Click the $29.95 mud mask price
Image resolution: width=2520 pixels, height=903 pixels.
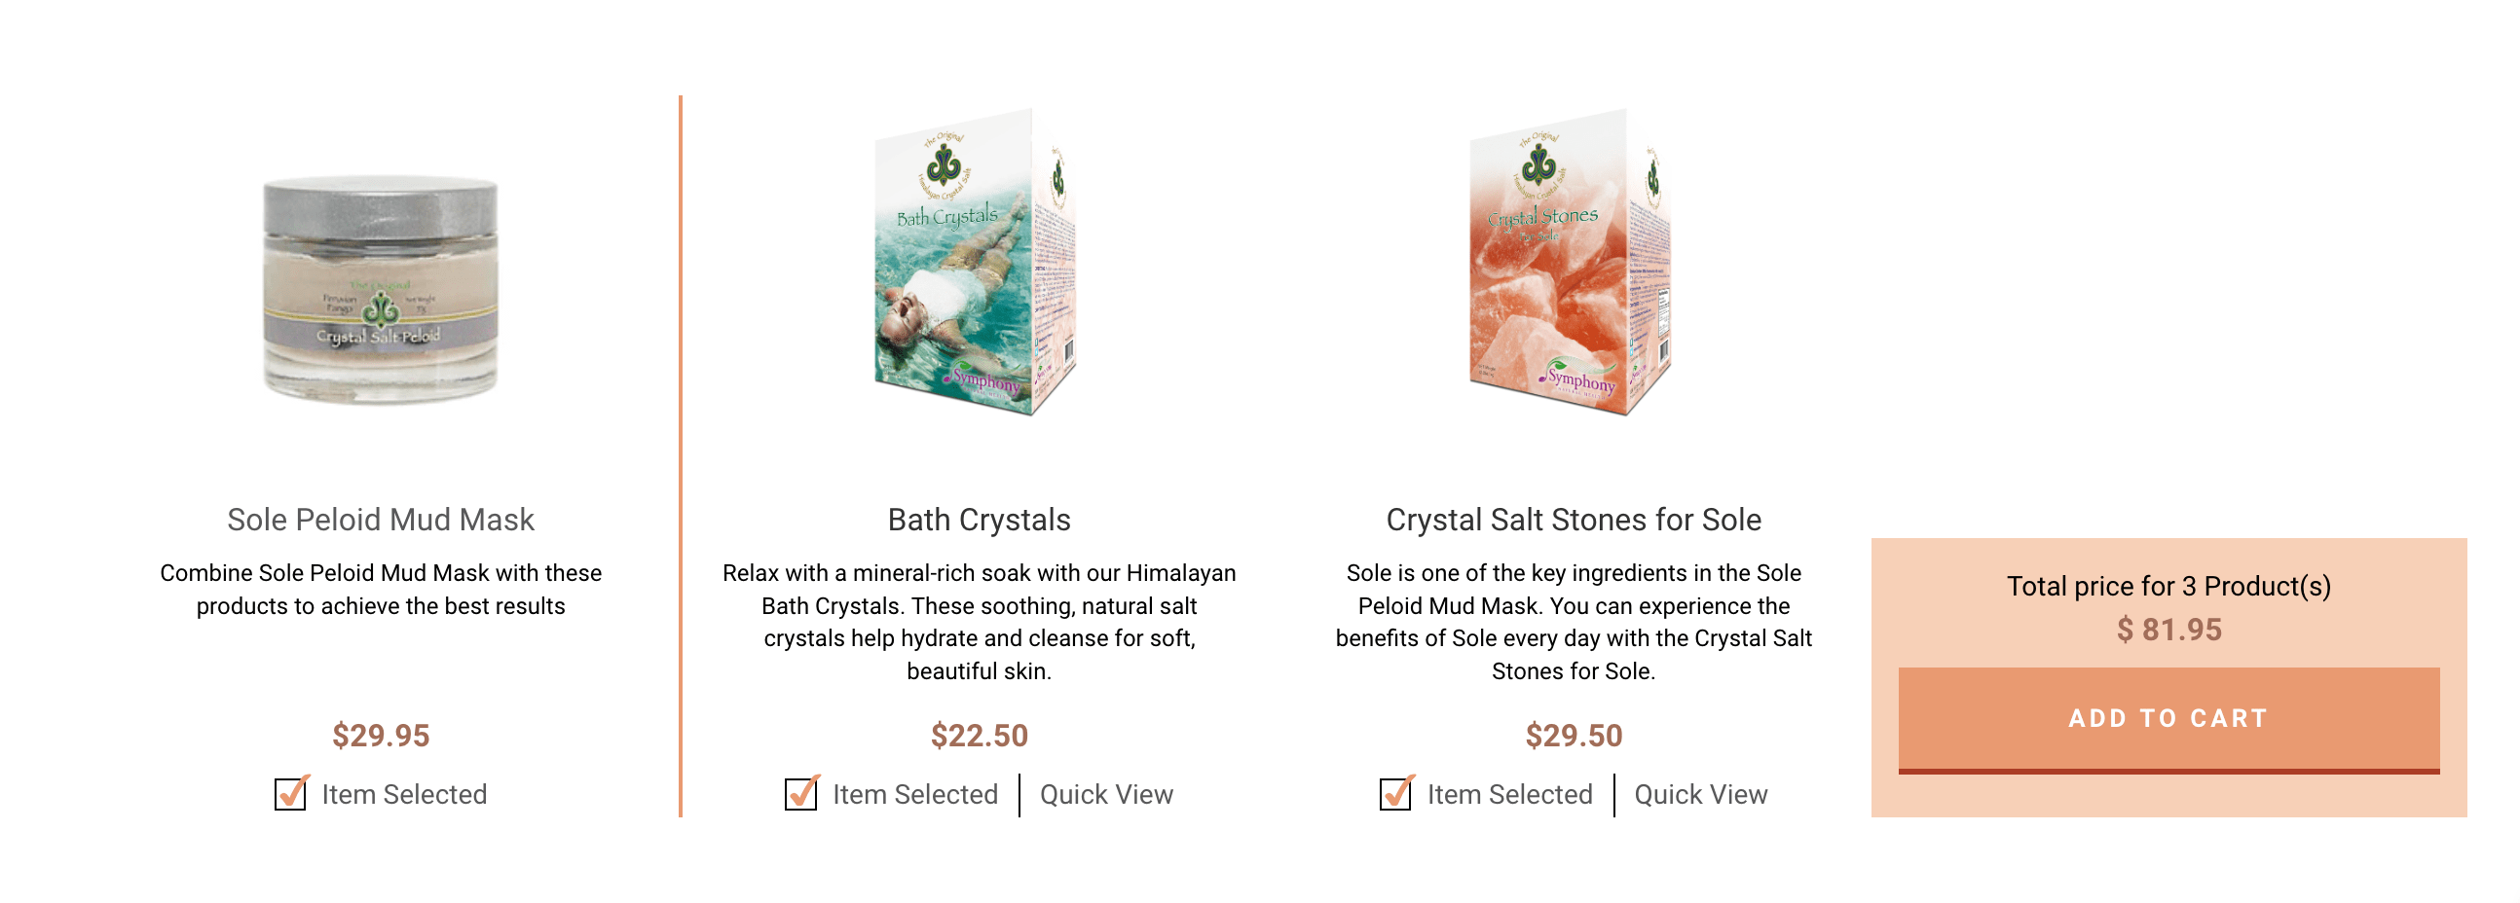pos(381,735)
